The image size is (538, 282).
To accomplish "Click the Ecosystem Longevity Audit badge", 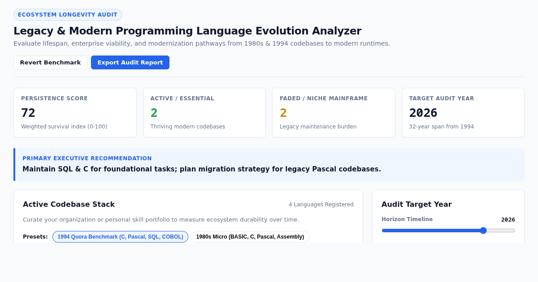I will (x=68, y=15).
